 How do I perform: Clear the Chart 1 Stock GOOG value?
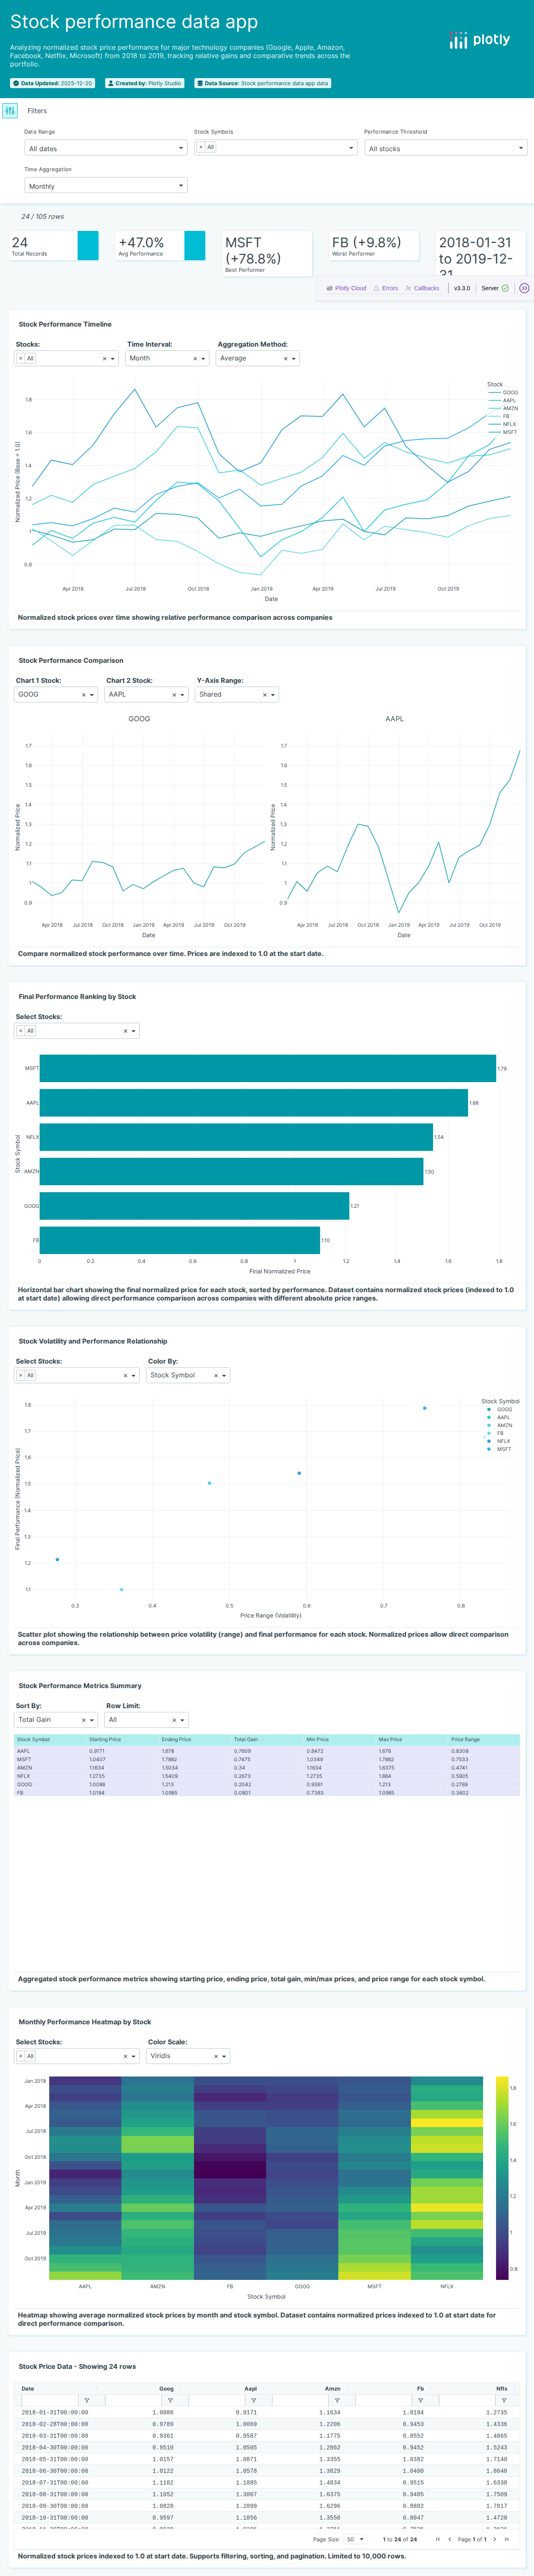83,694
